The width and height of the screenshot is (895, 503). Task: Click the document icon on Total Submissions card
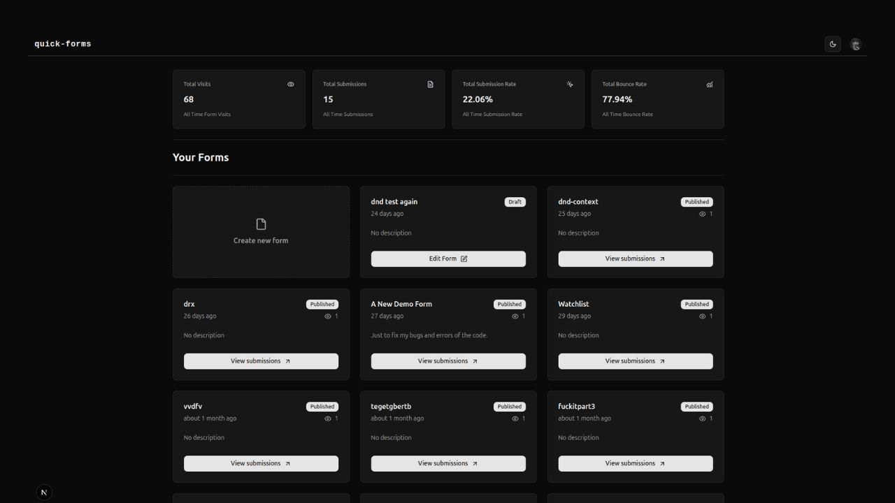pos(430,84)
